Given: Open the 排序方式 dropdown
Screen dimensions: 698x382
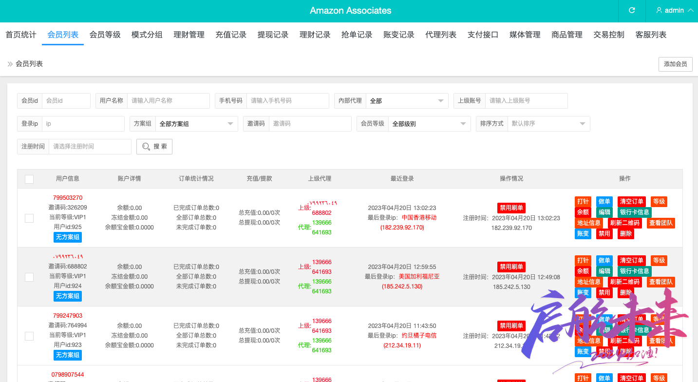Looking at the screenshot, I should tap(549, 124).
